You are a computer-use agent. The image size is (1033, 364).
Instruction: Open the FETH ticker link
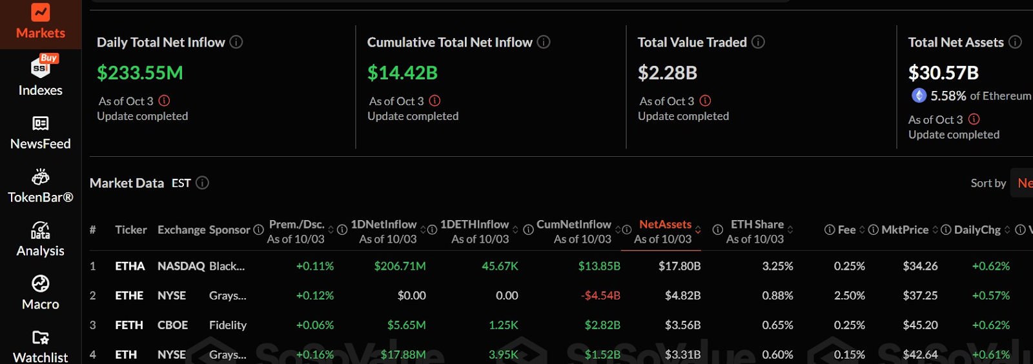click(x=129, y=325)
